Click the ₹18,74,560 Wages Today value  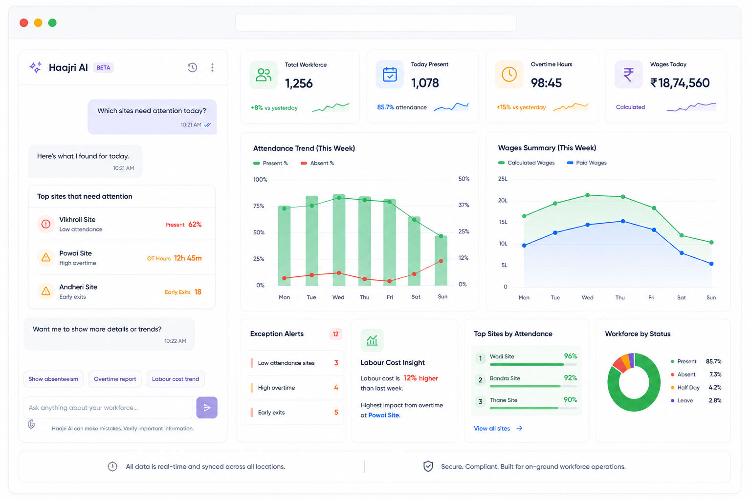coord(680,83)
